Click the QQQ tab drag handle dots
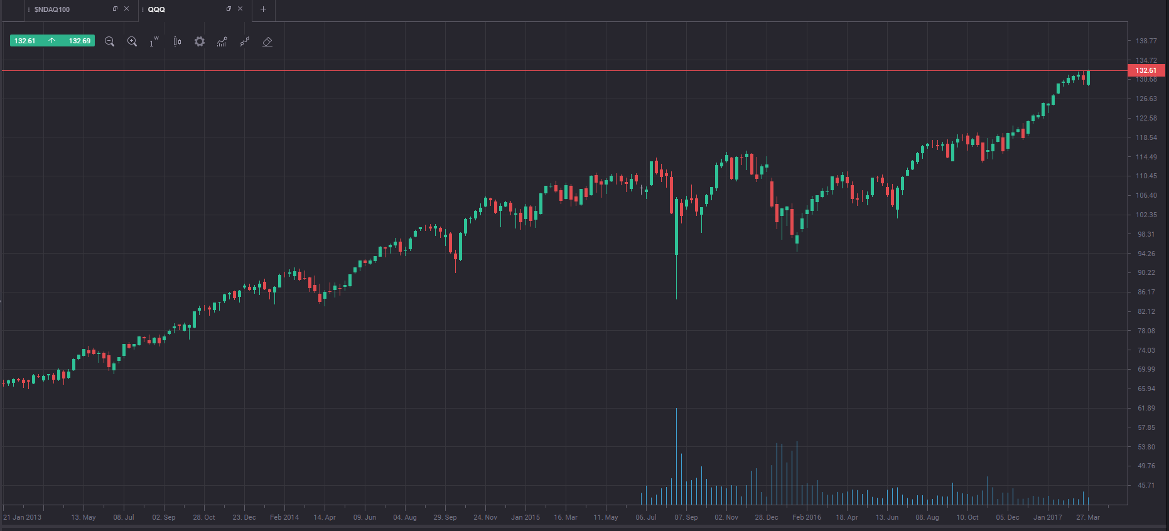 (x=143, y=9)
